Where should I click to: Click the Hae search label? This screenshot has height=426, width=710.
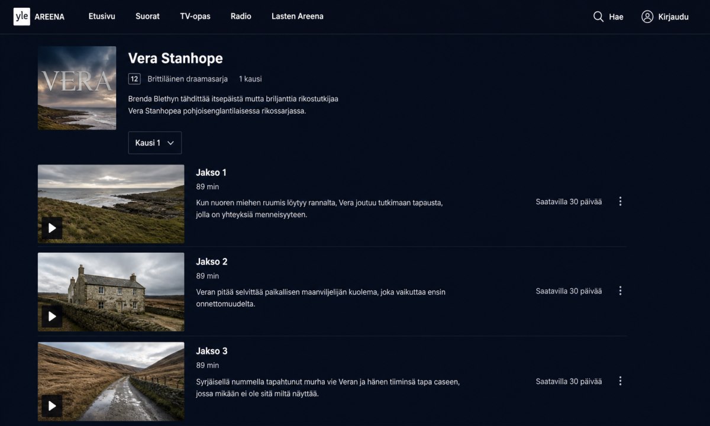pyautogui.click(x=617, y=17)
